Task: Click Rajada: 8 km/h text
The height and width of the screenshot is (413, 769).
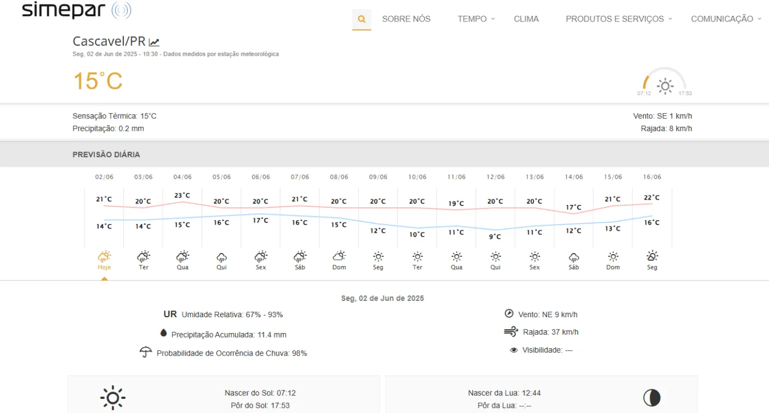Action: click(667, 128)
